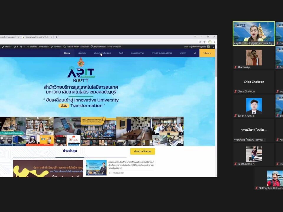Open Slider Revolution in admin bar
Image resolution: width=283 pixels, height=212 pixels.
click(x=114, y=47)
